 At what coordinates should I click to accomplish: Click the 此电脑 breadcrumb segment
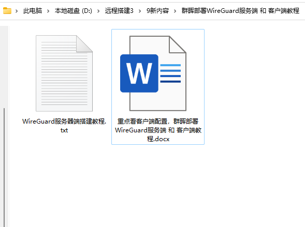click(x=33, y=11)
